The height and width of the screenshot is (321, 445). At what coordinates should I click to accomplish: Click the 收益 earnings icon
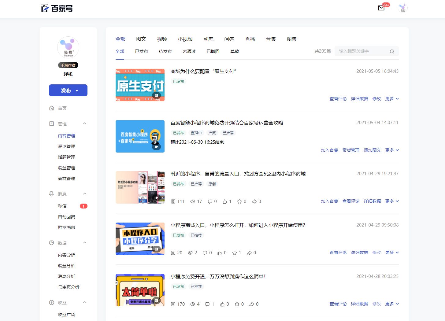[x=52, y=302]
